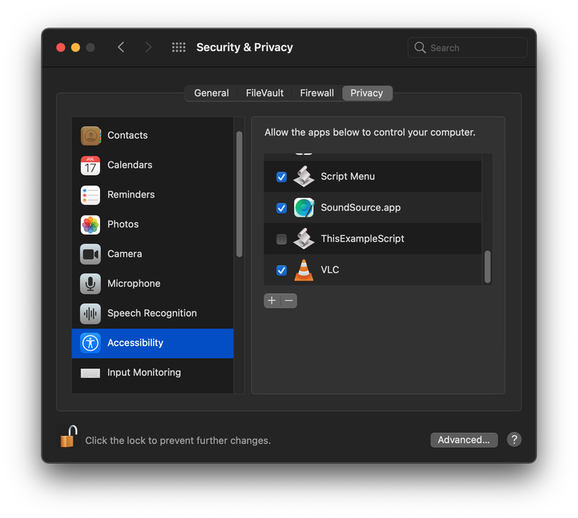The height and width of the screenshot is (518, 578).
Task: Show all preferences grid icon
Action: [x=179, y=47]
